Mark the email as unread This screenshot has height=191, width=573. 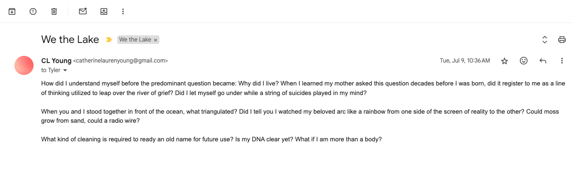83,11
